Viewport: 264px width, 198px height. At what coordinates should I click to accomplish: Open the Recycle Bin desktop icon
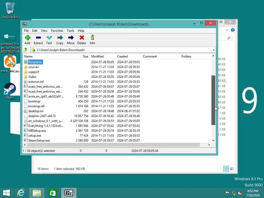click(x=10, y=10)
